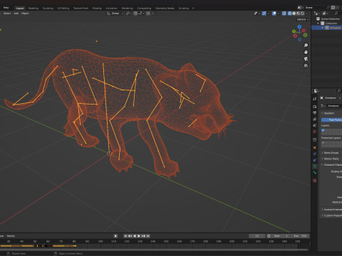Toggle proportional editing

[148, 14]
